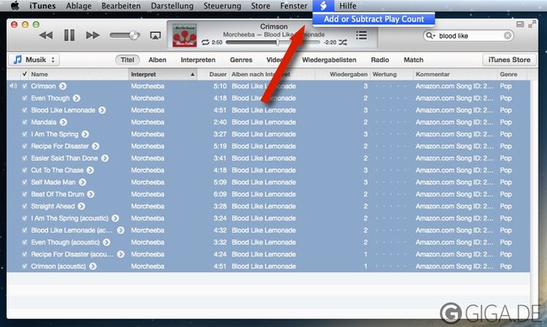Toggle the repeat icon in player display
The image size is (547, 327).
coord(205,42)
